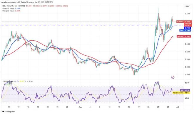
Task: Click the 0.1800 price axis tick
Action: (x=188, y=67)
